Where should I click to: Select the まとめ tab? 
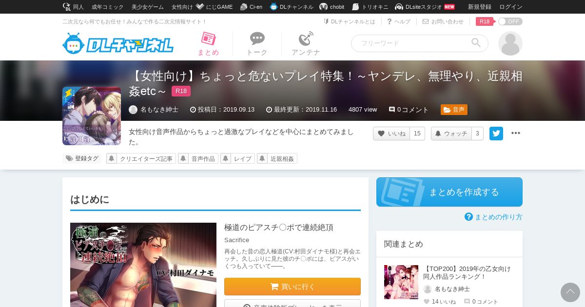coord(208,44)
